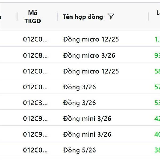Click the Tên hợp đồng column header
Viewport: 160px width, 160px height.
click(83, 17)
